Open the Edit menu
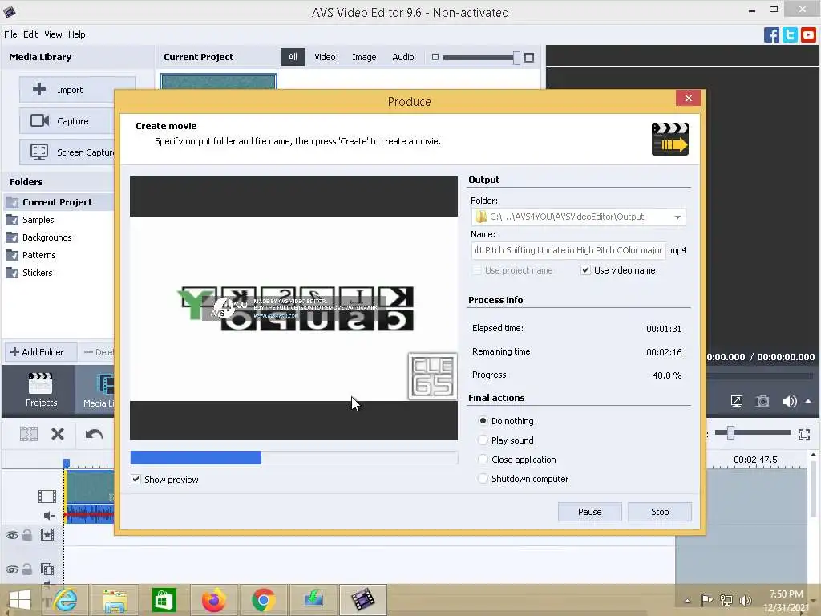 coord(30,34)
